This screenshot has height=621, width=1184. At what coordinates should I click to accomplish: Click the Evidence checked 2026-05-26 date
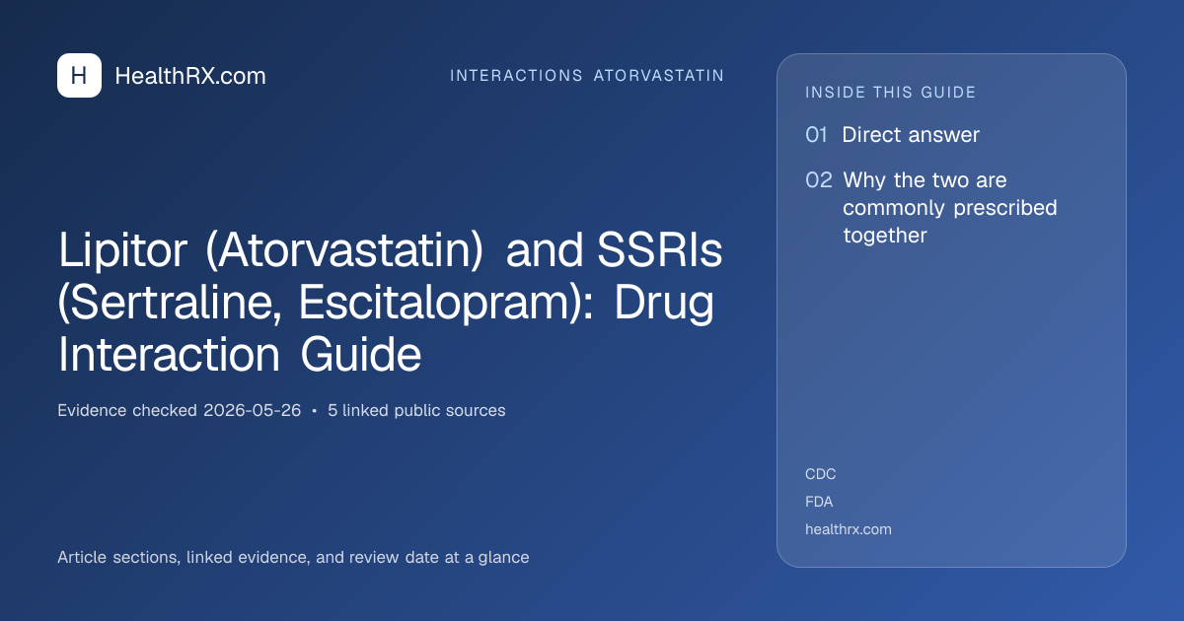(179, 411)
